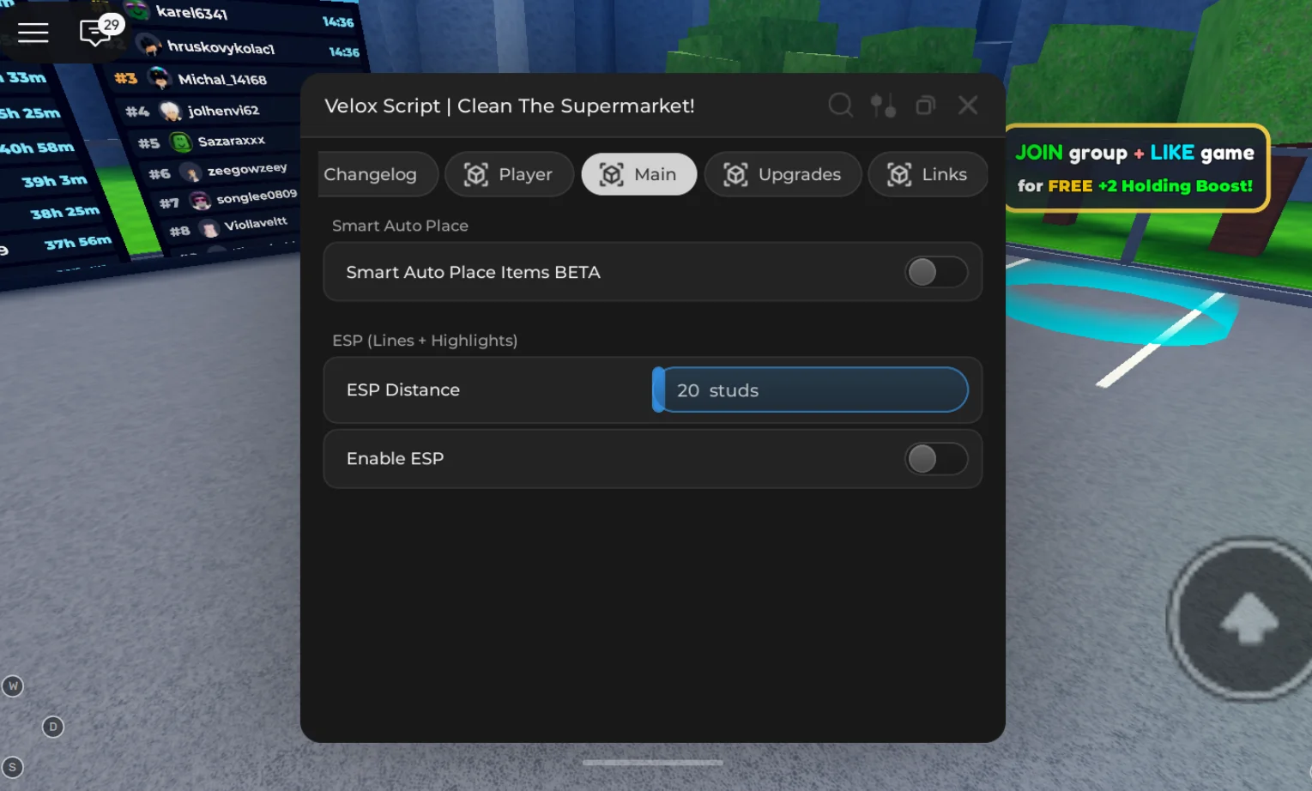Click the search magnifier icon in Velox window
The width and height of the screenshot is (1312, 791).
(841, 105)
